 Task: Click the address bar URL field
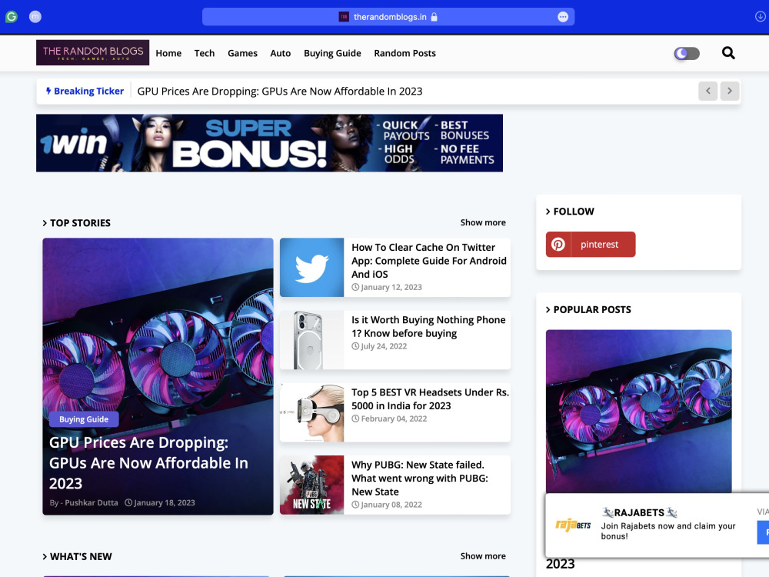coord(388,17)
